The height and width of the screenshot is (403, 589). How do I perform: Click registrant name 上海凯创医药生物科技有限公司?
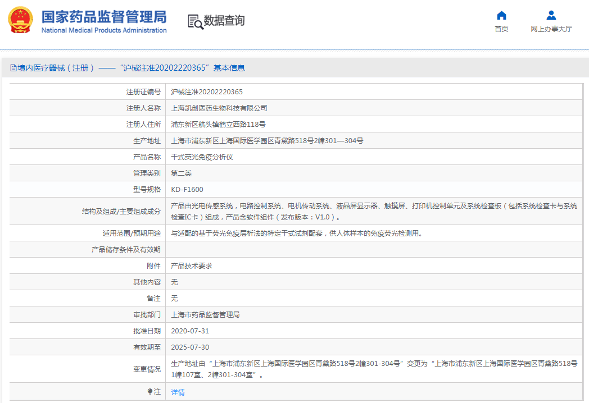click(x=219, y=108)
